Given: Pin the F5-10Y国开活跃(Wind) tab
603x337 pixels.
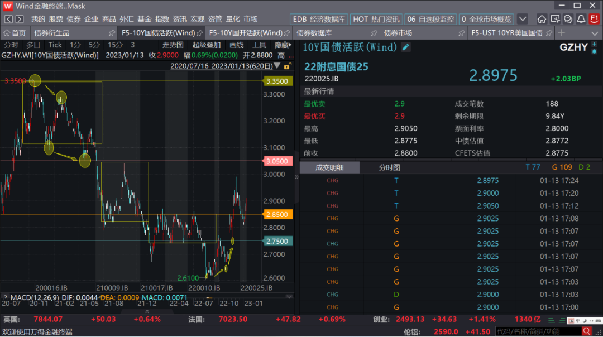Looking at the screenshot, I should coord(286,33).
